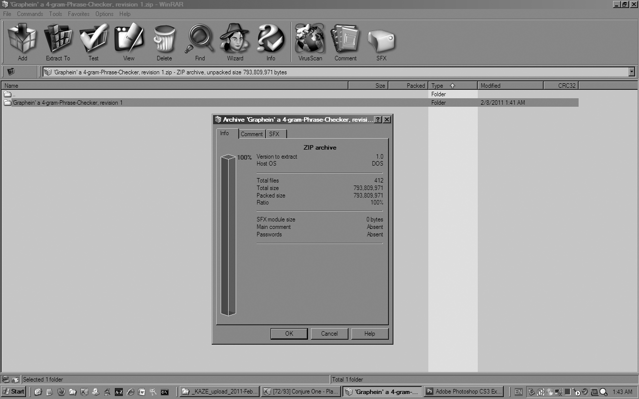Run the Test archive tool
The image size is (639, 399).
93,42
